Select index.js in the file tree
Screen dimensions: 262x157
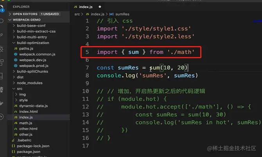26,117
